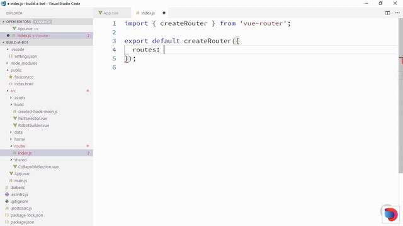403x226 pixels.
Task: Collapse the public folder
Action: pyautogui.click(x=8, y=70)
